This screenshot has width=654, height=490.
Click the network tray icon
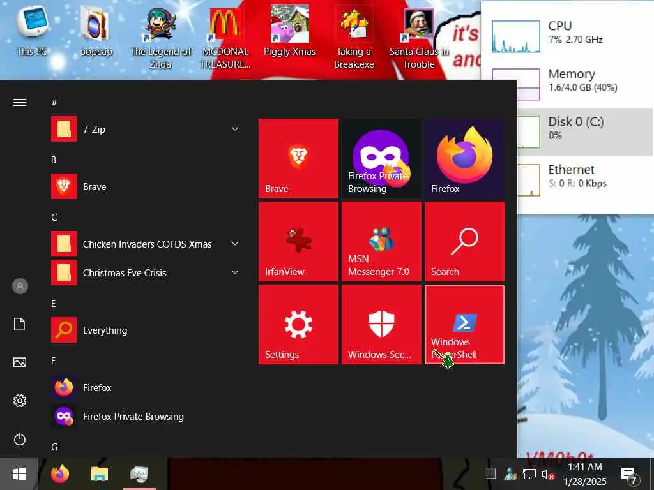(529, 474)
